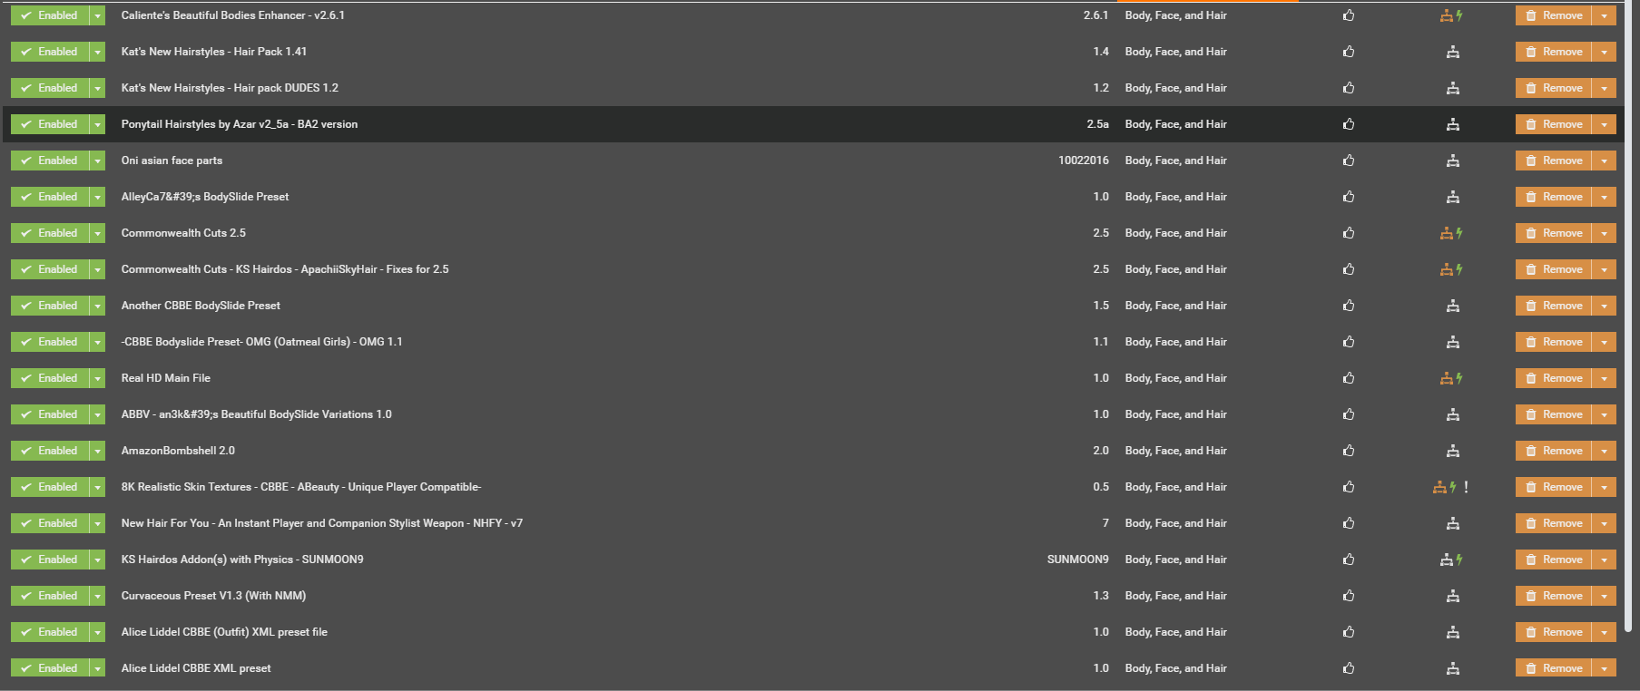Image resolution: width=1640 pixels, height=691 pixels.
Task: Expand Enabled dropdown arrow for AlleyCa7 BodySlide Preset
Action: 97,197
